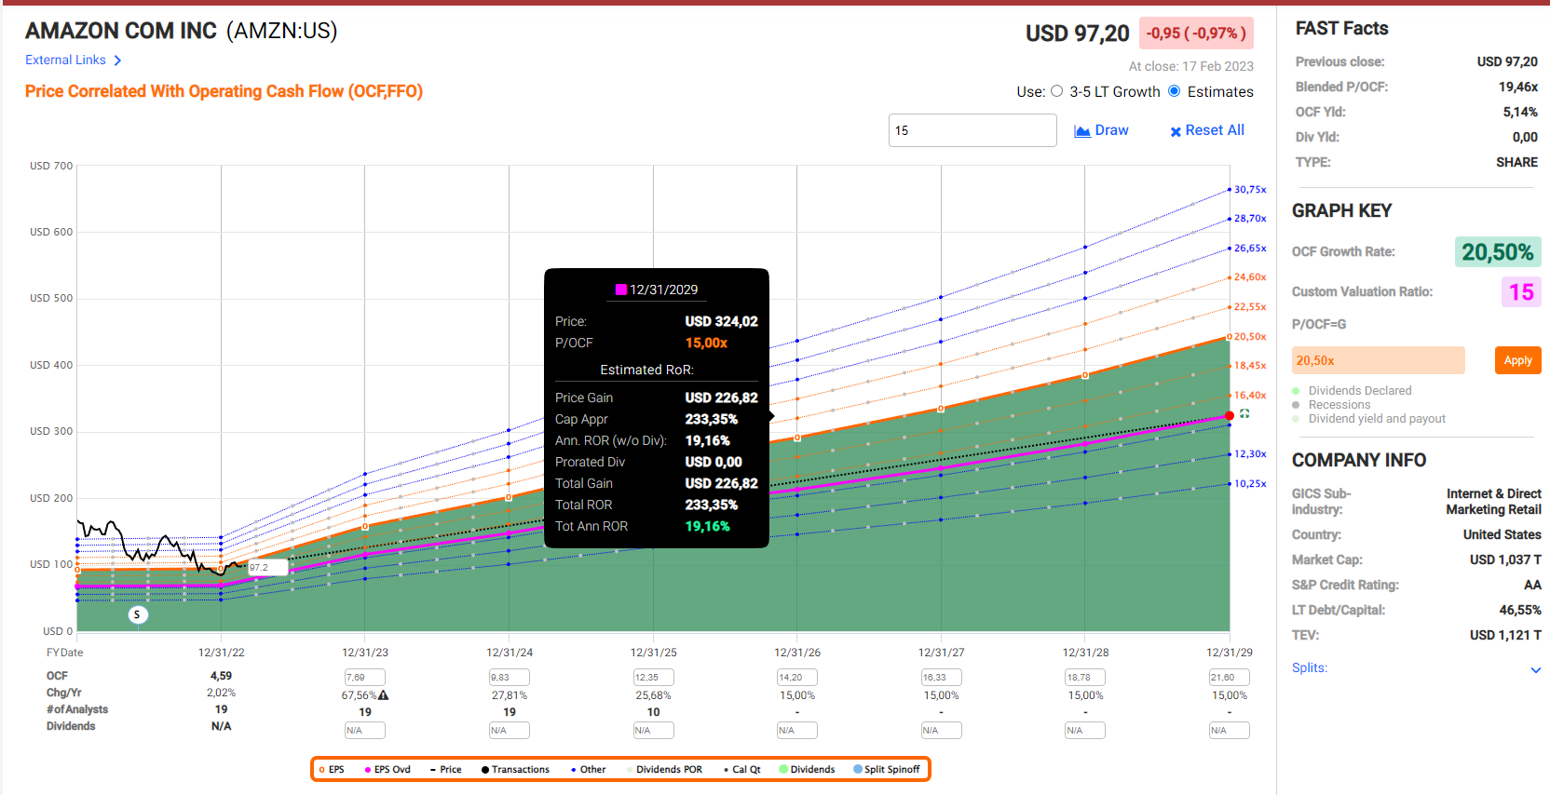Select the 3-5 LT Growth radio option

click(x=1056, y=91)
